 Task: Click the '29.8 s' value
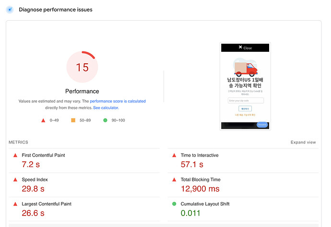tap(33, 189)
